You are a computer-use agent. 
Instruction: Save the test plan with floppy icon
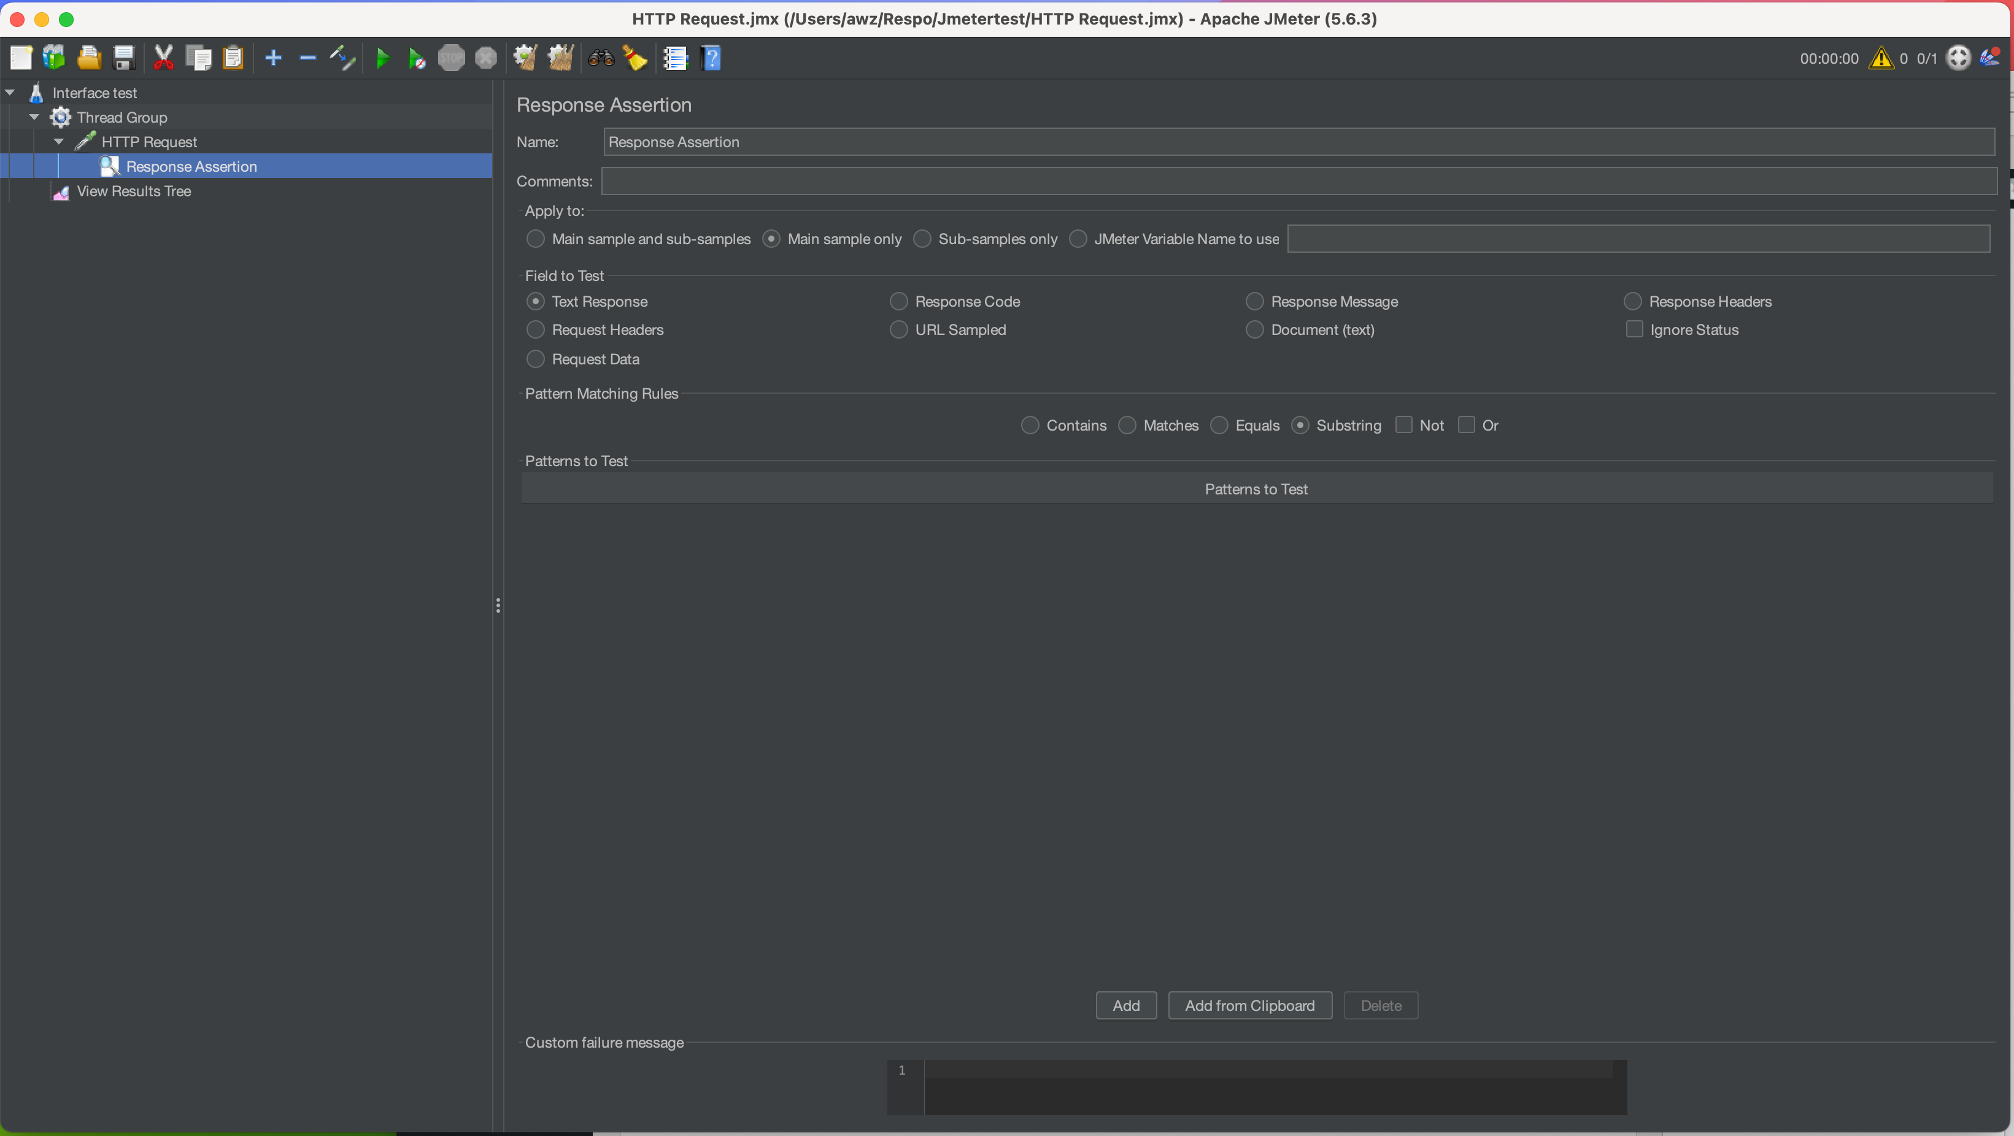click(123, 58)
